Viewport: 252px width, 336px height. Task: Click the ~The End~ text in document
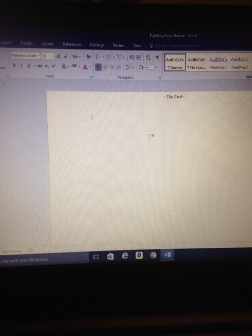(174, 97)
